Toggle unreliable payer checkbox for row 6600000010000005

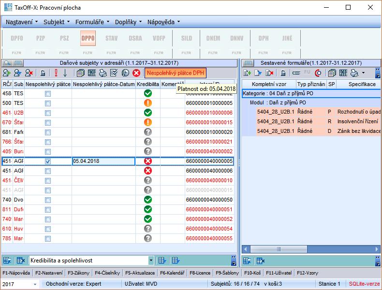(48, 103)
